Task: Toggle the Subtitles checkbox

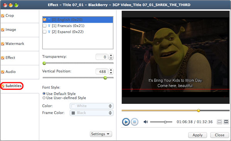Action: 3,86
